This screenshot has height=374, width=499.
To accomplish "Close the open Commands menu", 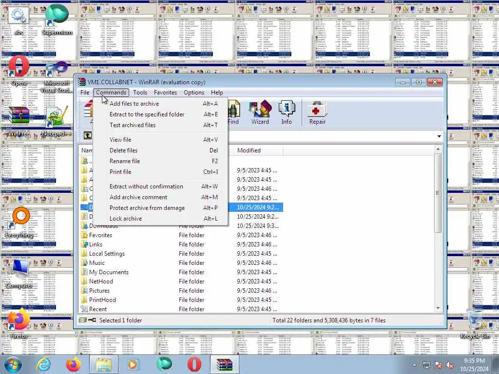I will coord(111,93).
